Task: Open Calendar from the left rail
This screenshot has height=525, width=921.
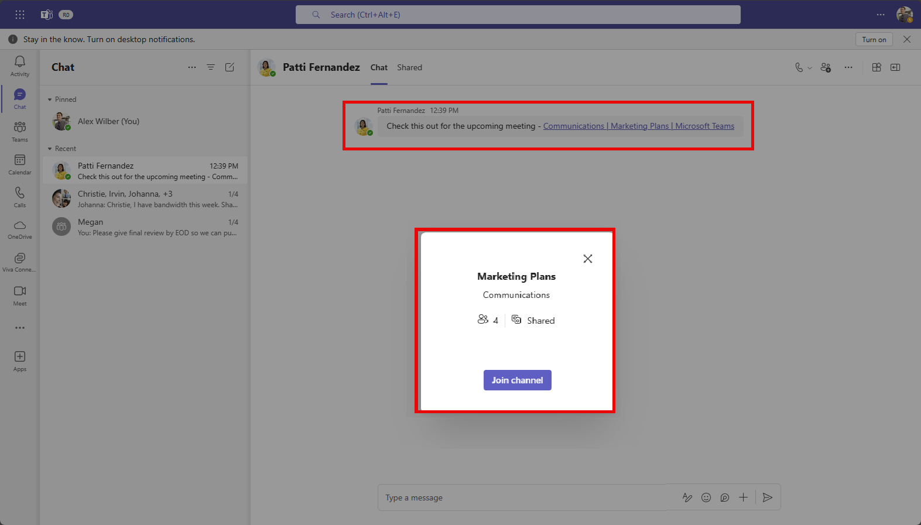Action: click(x=20, y=164)
